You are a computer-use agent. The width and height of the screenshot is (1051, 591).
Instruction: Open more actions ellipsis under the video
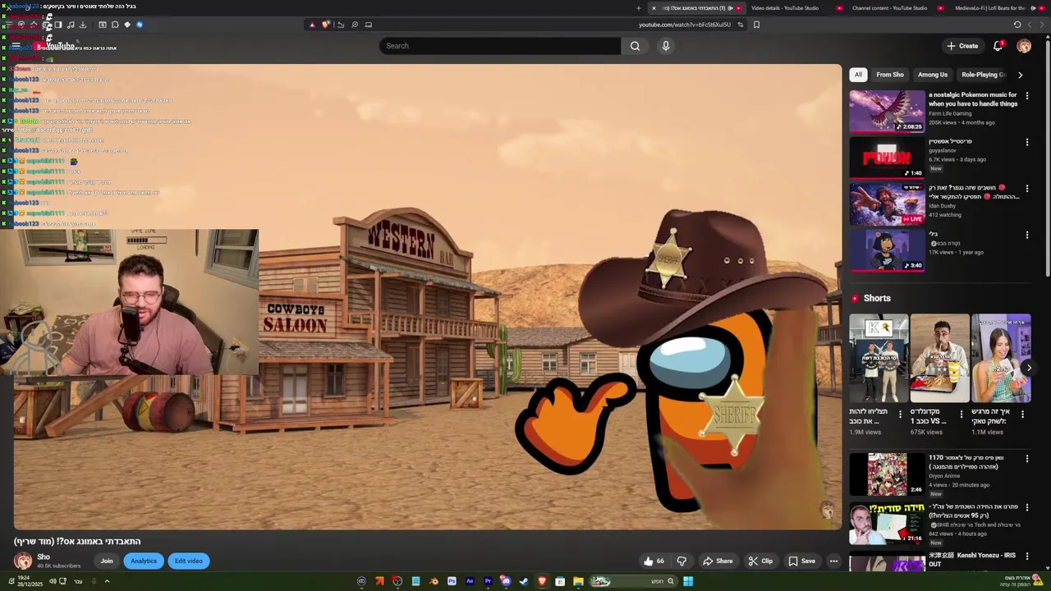point(833,561)
